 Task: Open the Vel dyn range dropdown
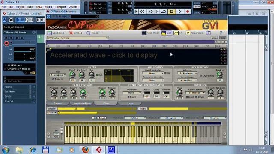(187, 80)
